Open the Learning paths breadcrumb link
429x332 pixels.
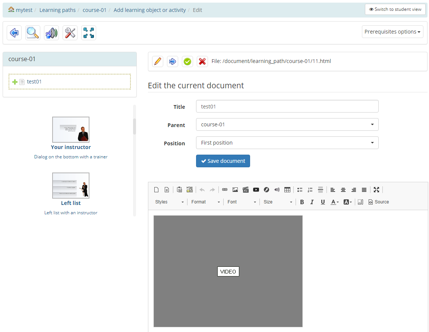pyautogui.click(x=57, y=10)
